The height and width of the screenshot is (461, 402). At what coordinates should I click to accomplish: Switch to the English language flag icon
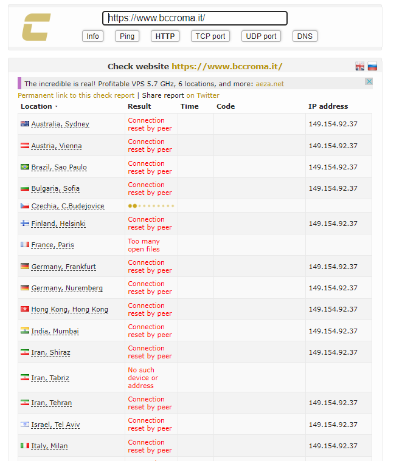[360, 67]
